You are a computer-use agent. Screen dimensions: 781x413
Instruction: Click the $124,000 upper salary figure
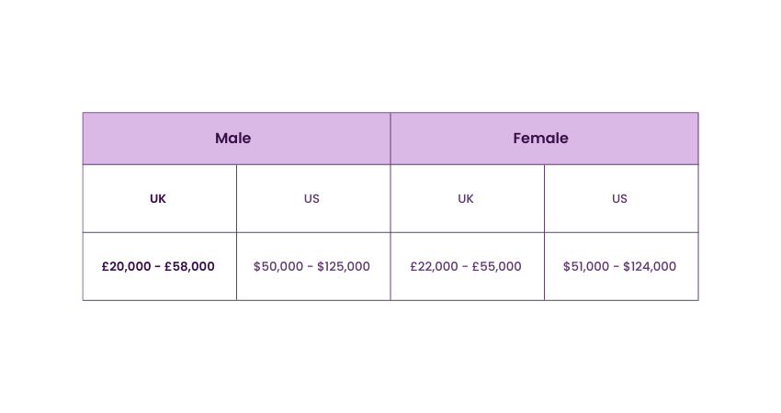[650, 267]
